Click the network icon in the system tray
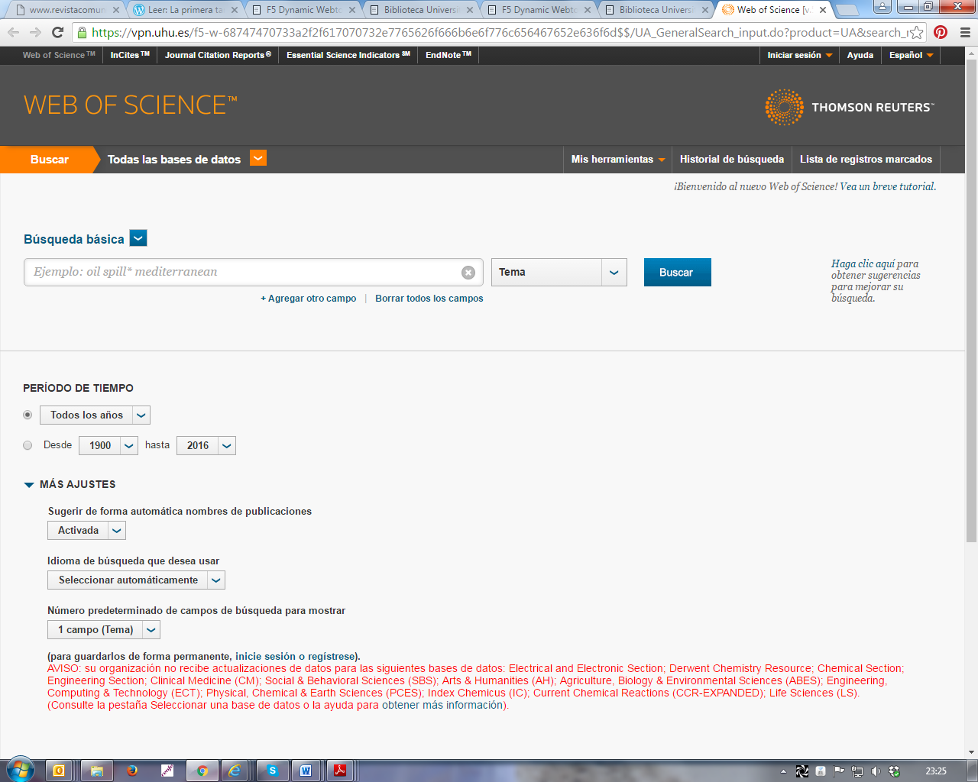978x782 pixels. coord(857,771)
